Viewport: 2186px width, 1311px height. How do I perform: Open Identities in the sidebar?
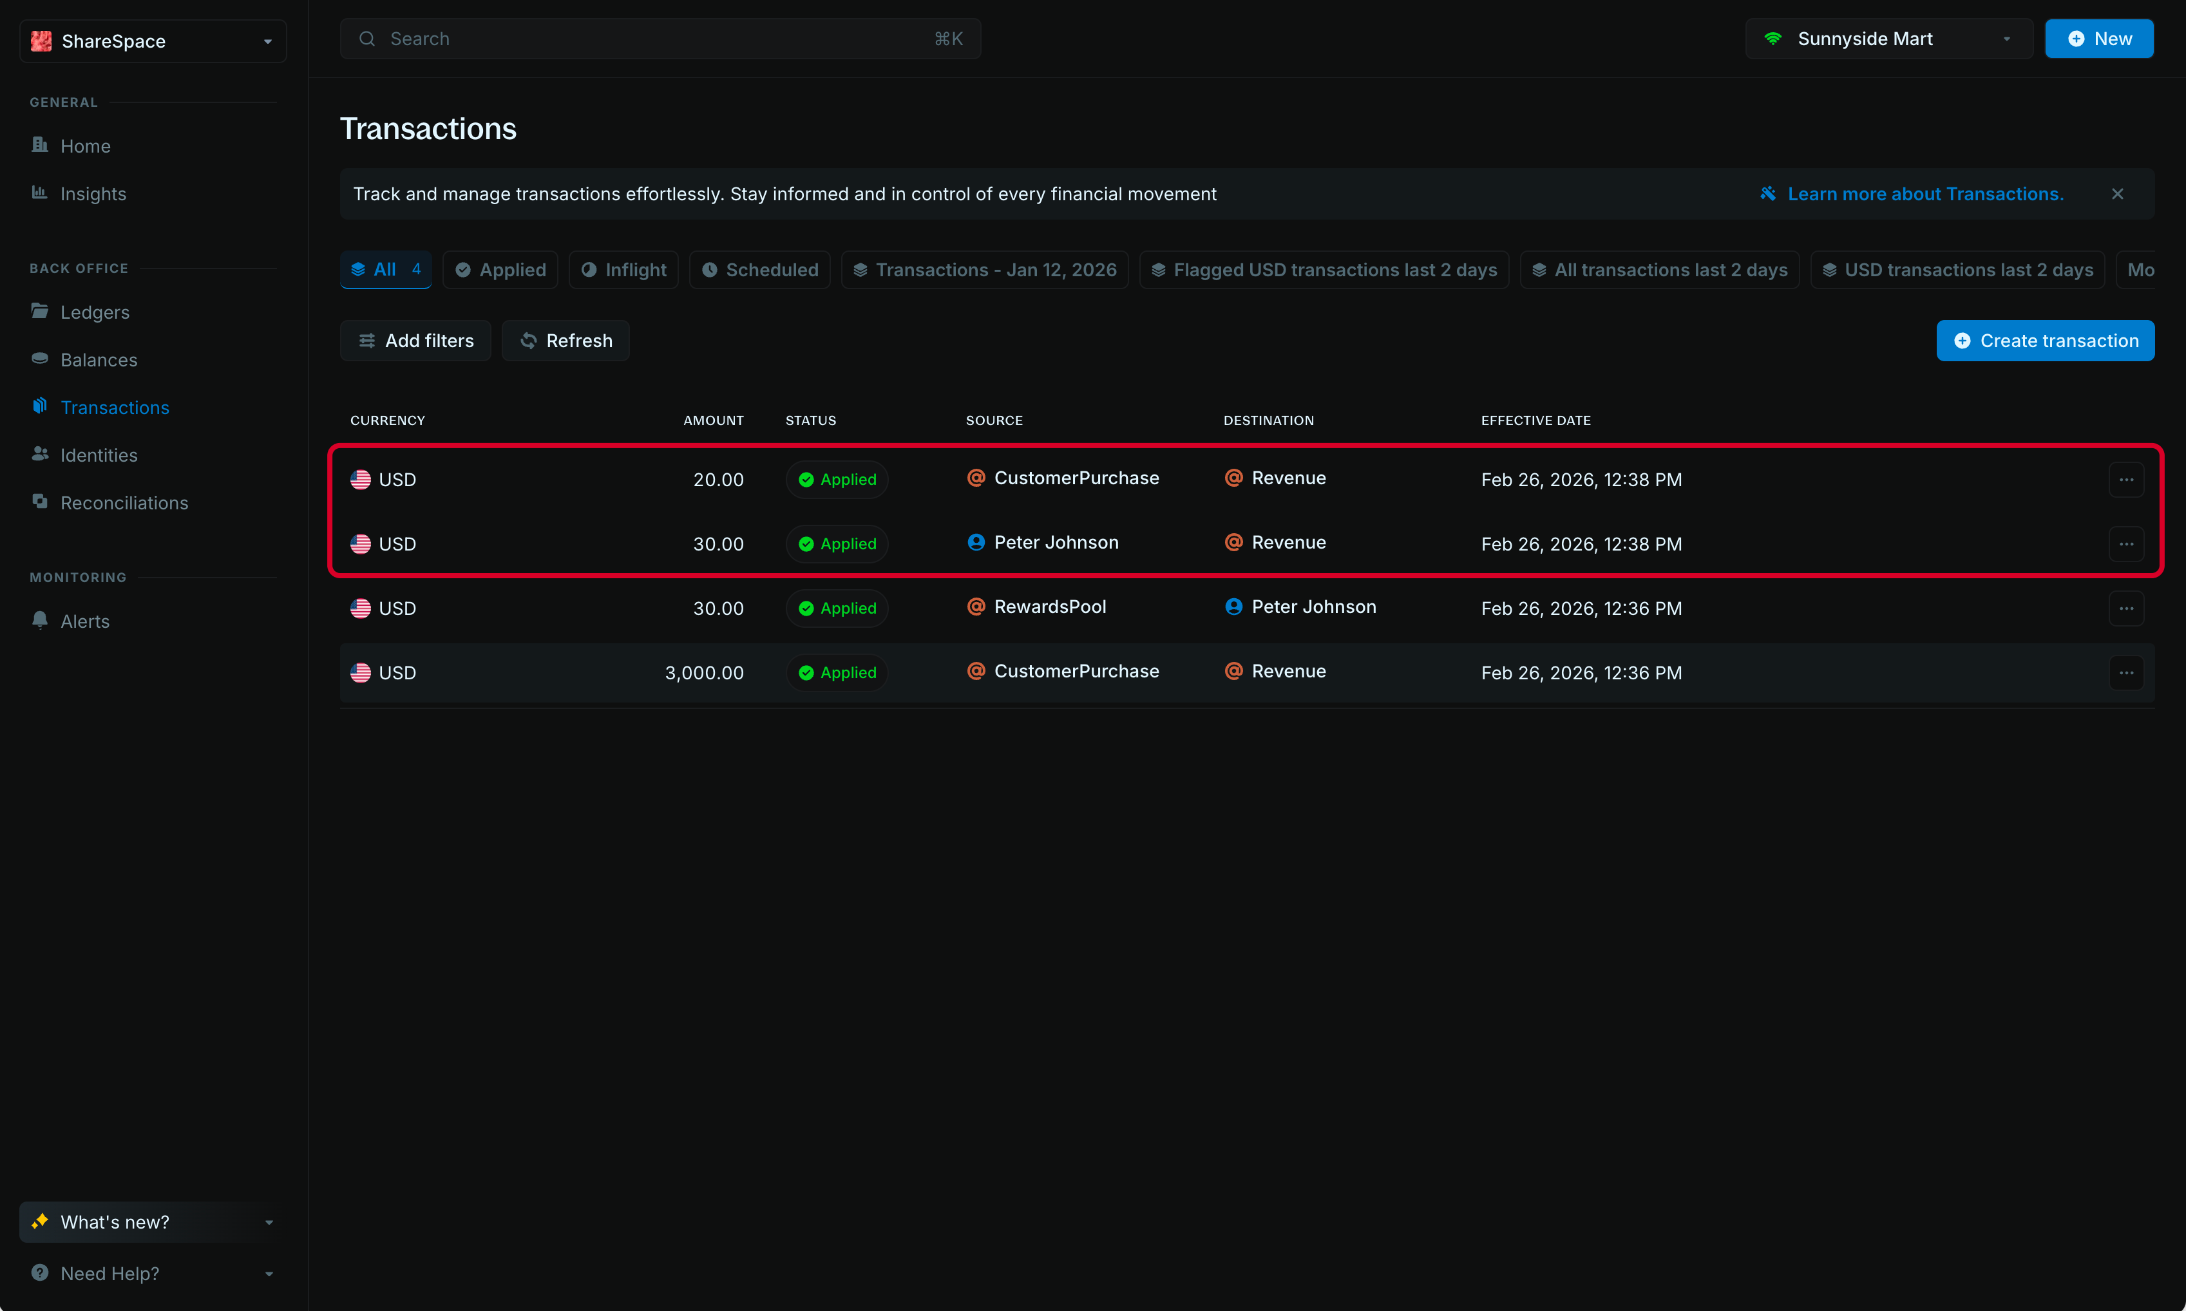coord(98,455)
